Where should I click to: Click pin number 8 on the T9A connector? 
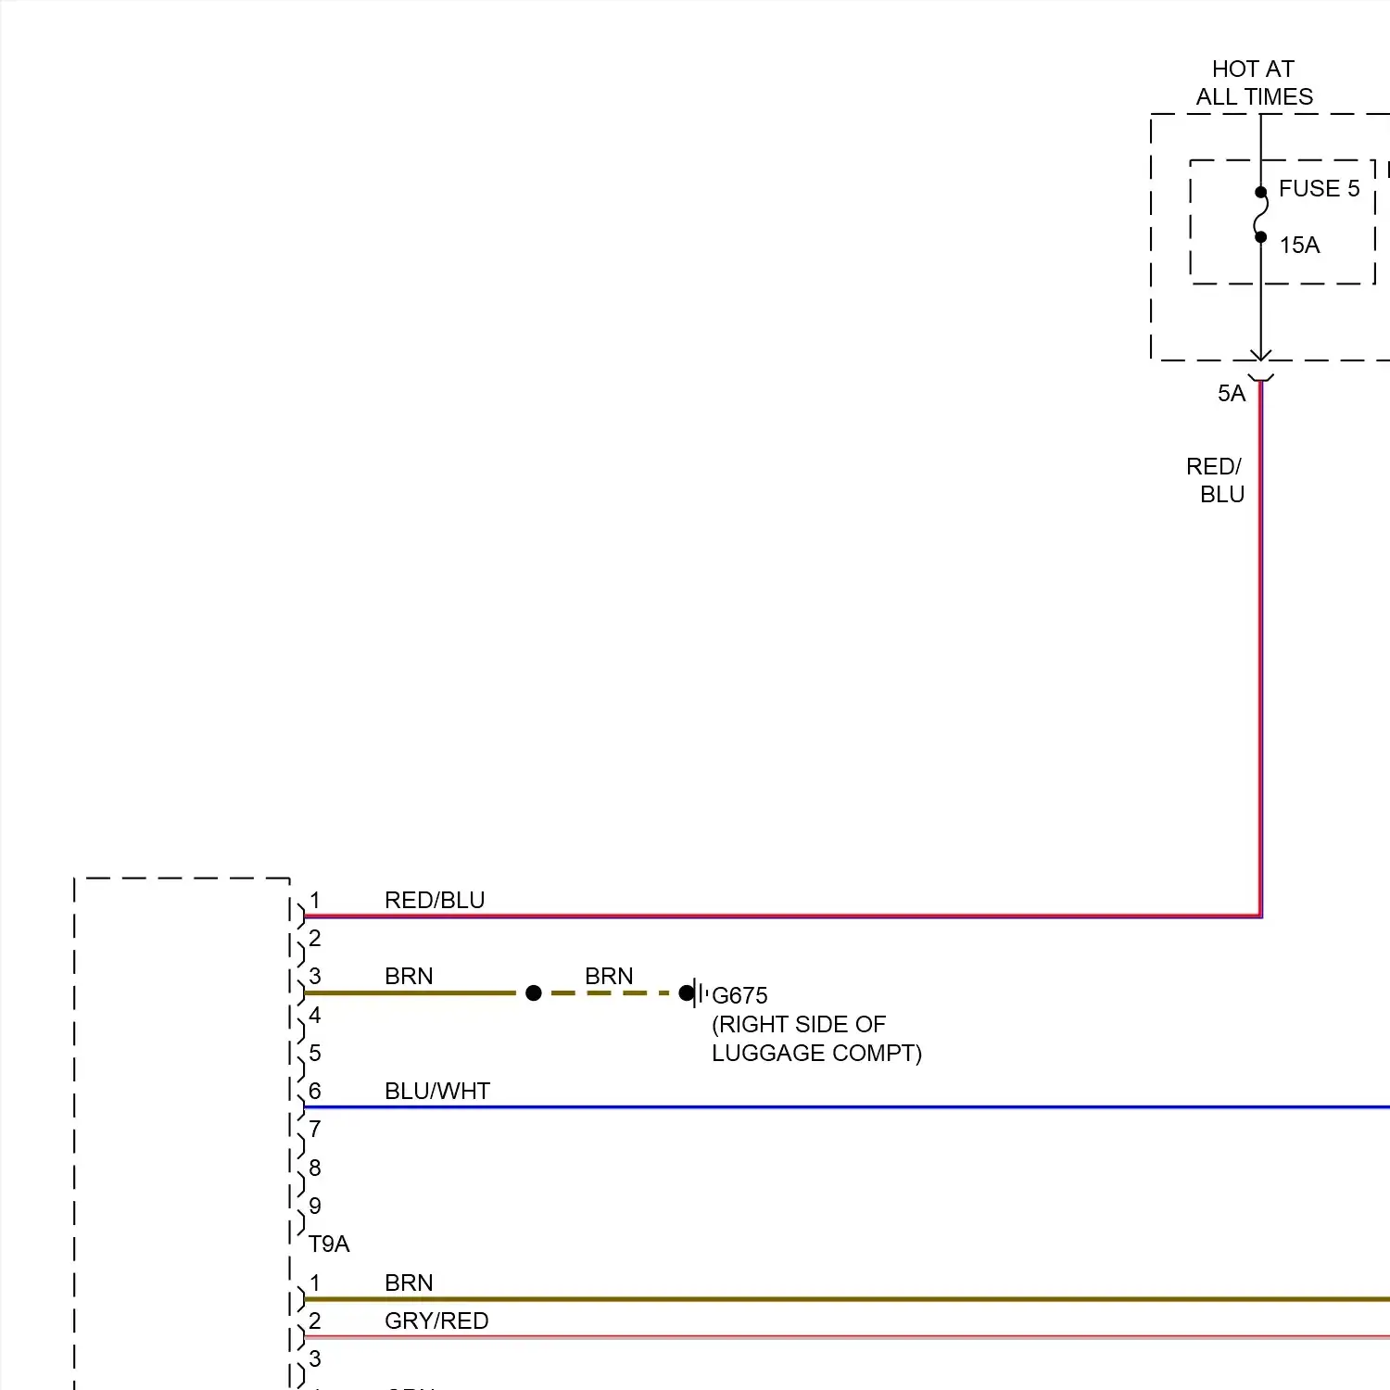(x=315, y=1168)
